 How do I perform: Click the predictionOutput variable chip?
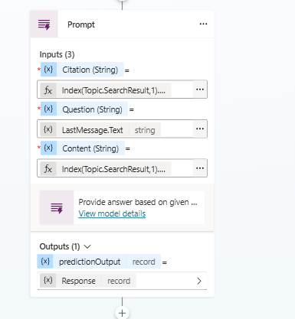click(x=99, y=262)
